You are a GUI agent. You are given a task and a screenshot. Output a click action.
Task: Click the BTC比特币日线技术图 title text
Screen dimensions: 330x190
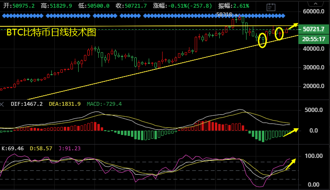(x=51, y=33)
